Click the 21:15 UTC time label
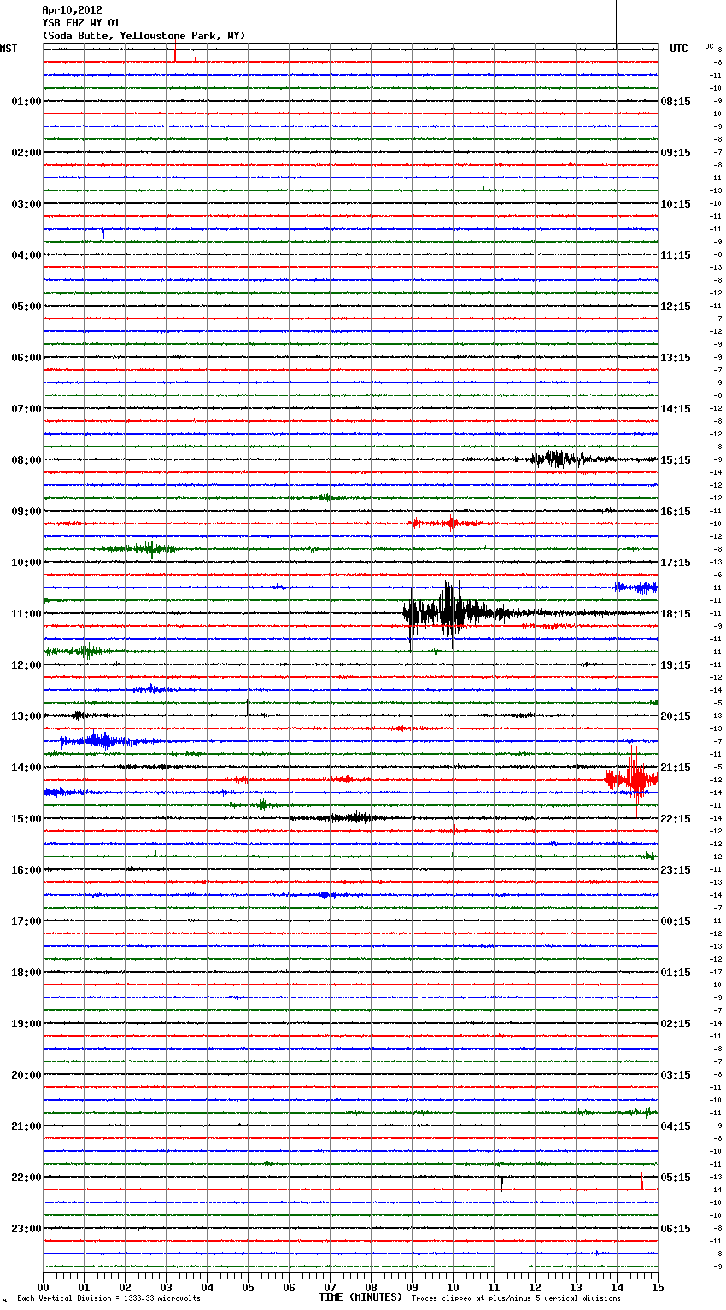This screenshot has height=1310, width=726. click(676, 768)
